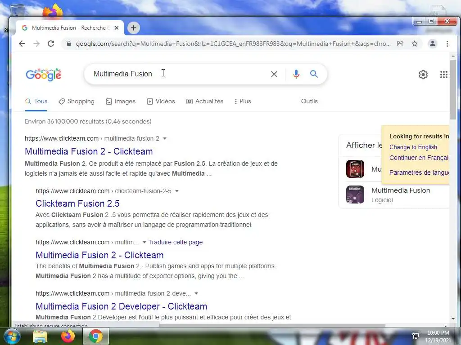This screenshot has height=345, width=461.
Task: Click the 'Environ 36 100 000 résultats' text
Action: (88, 121)
